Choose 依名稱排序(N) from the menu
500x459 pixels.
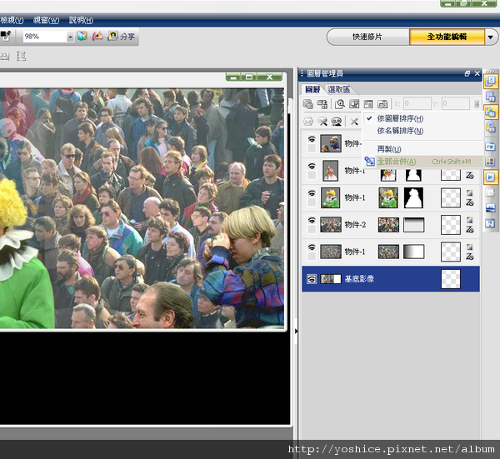coord(422,131)
